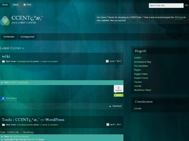Click Uncategorized link under the Tools post
This screenshot has height=141, width=189.
[23, 125]
